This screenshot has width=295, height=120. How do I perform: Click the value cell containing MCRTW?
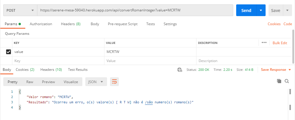150,52
